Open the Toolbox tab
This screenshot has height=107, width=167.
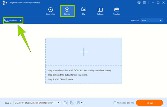click(x=117, y=11)
